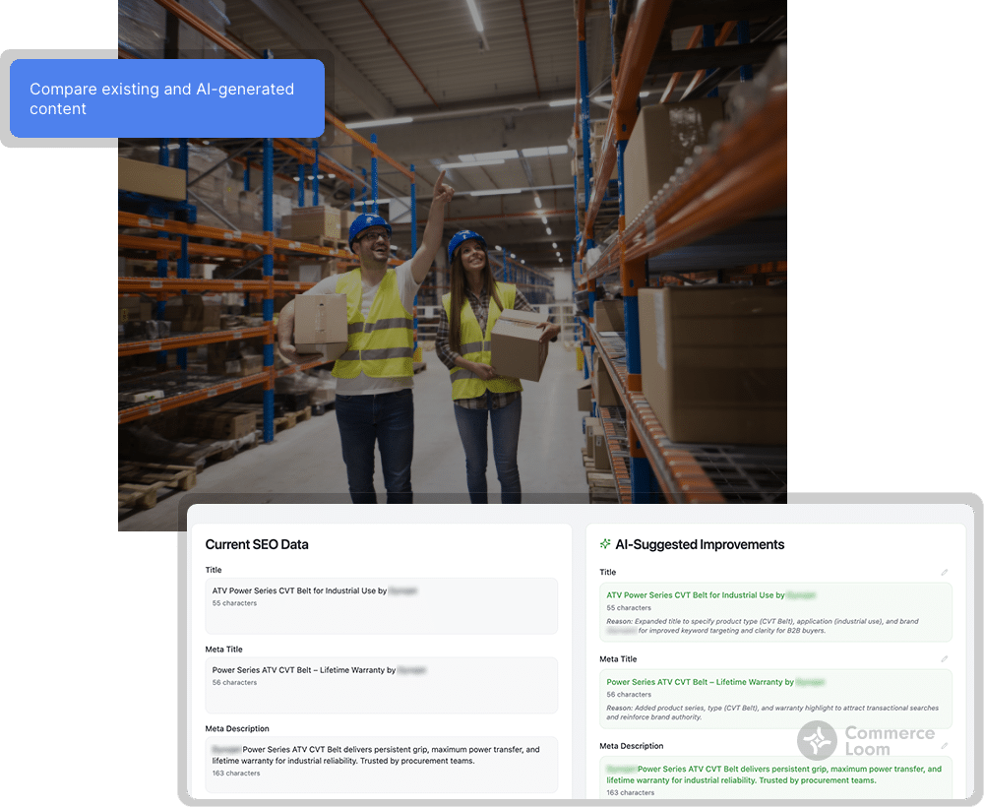Click '163 characters' count under the current Meta Description
This screenshot has height=807, width=984.
236,774
